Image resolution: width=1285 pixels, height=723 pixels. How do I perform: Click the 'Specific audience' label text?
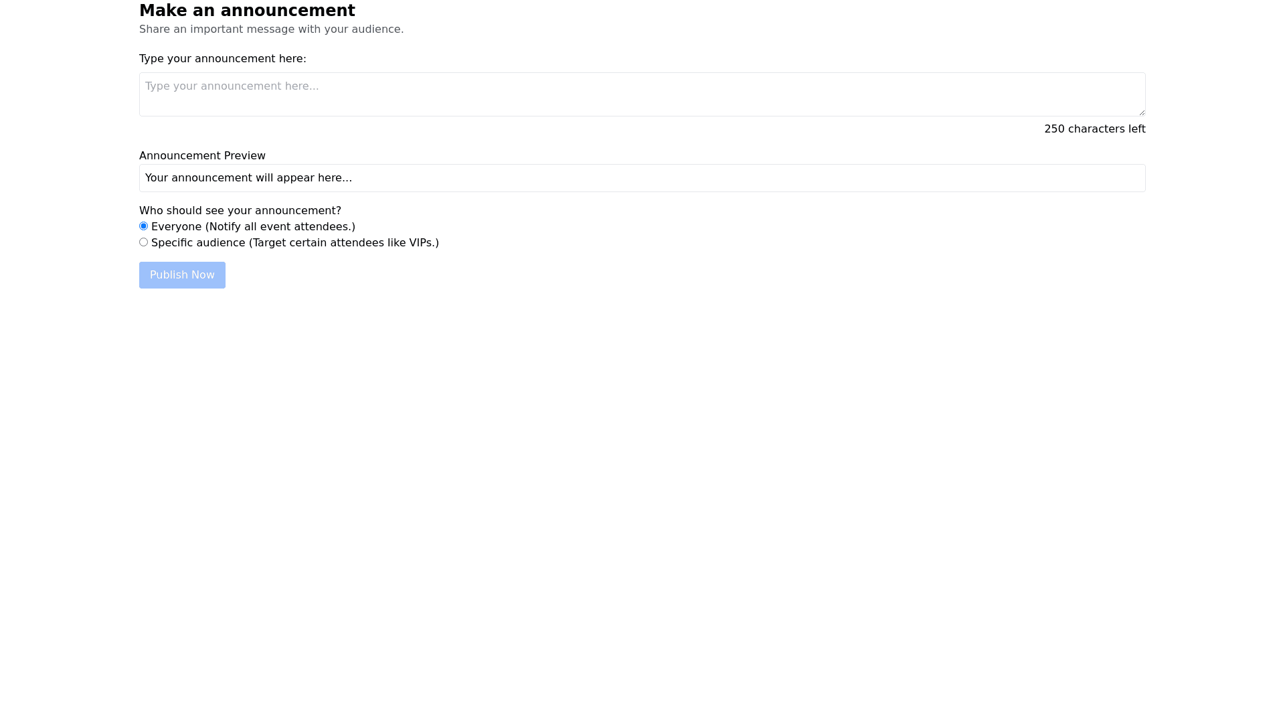pyautogui.click(x=198, y=243)
